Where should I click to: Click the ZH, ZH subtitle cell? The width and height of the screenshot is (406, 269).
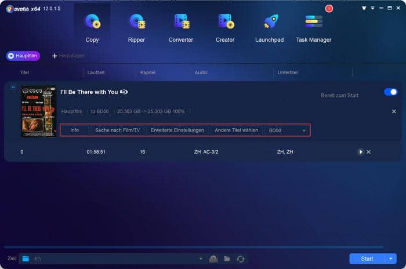285,152
